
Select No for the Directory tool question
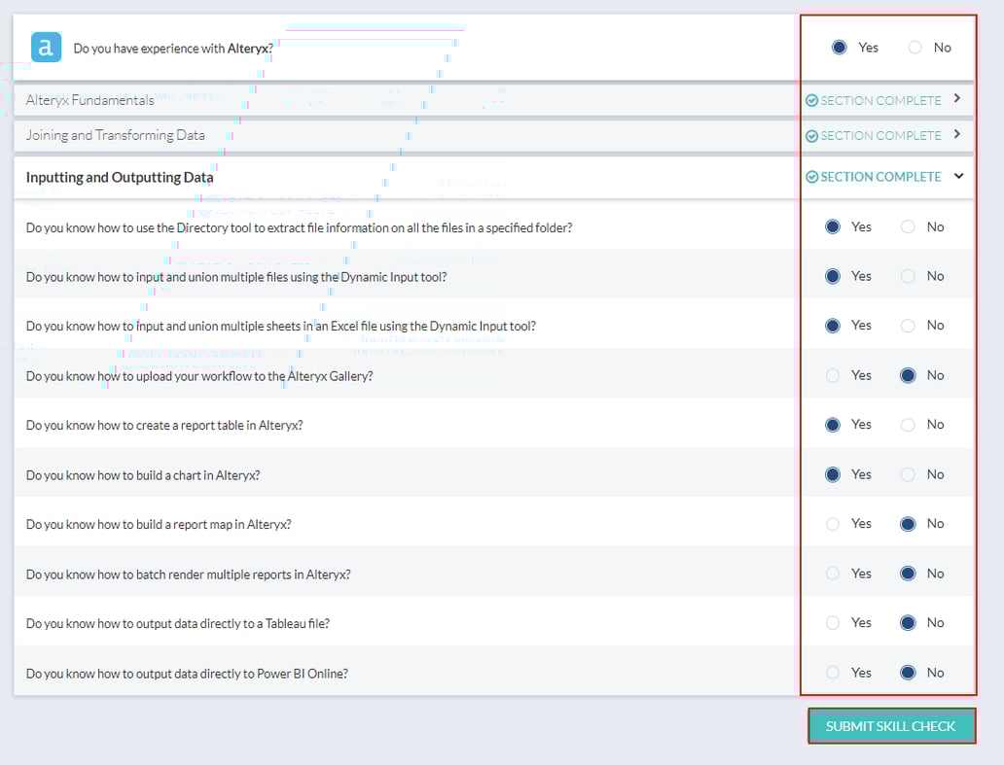click(908, 227)
